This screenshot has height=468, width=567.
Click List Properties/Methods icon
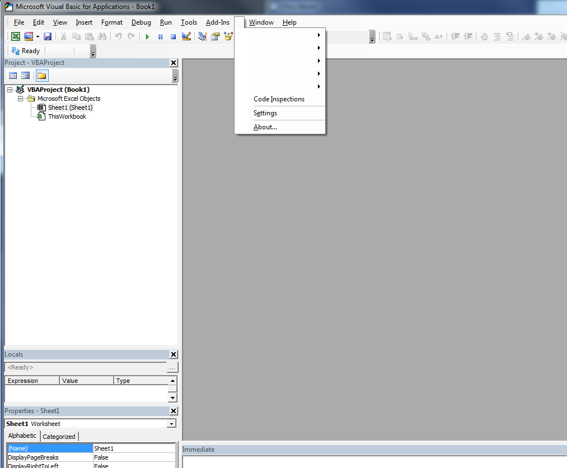[x=387, y=36]
